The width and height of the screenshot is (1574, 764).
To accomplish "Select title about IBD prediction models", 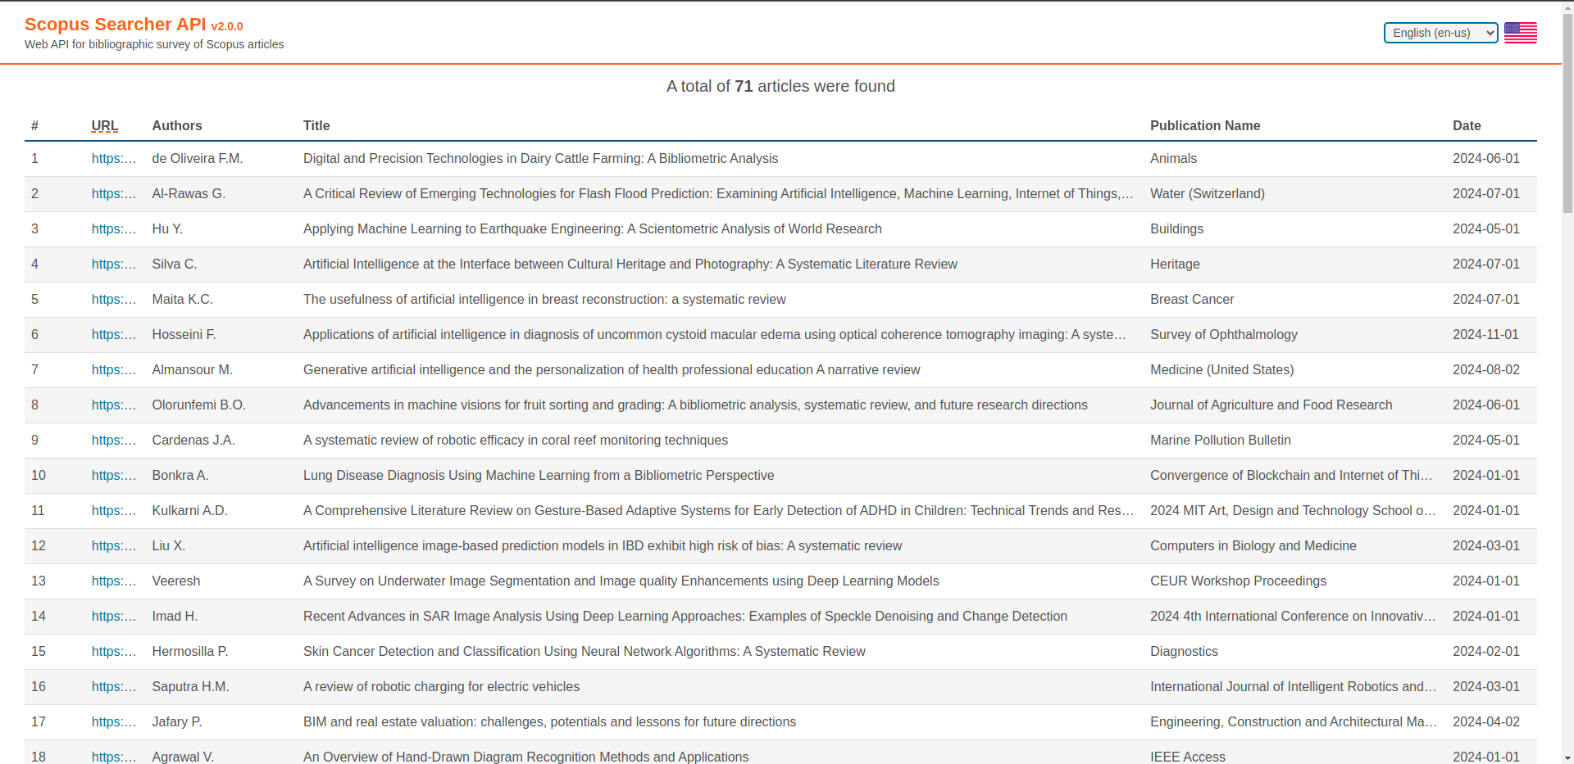I will coord(603,545).
